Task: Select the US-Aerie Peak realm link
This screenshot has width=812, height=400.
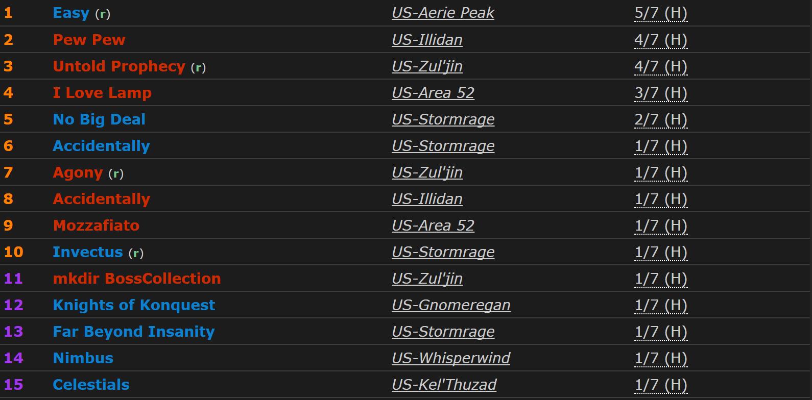Action: click(x=443, y=13)
